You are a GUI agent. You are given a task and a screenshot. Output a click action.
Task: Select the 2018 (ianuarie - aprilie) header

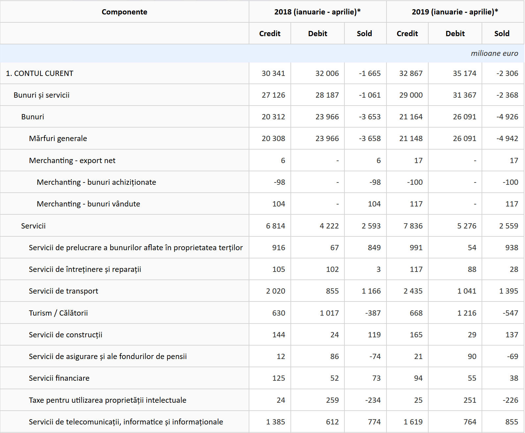click(317, 12)
